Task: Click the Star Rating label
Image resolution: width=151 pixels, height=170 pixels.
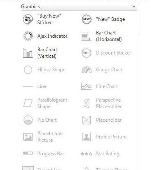Action: [108, 154]
